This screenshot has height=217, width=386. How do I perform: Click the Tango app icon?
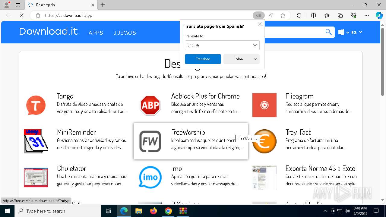click(x=36, y=105)
